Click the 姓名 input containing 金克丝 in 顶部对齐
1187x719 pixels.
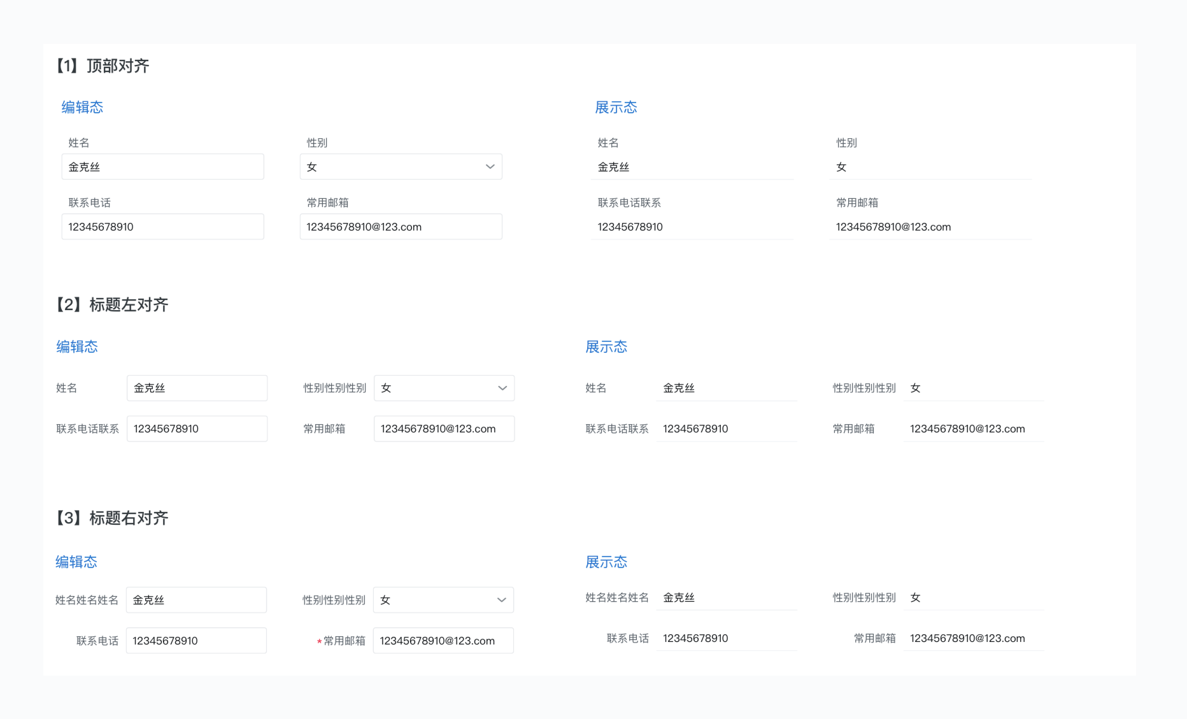point(163,166)
